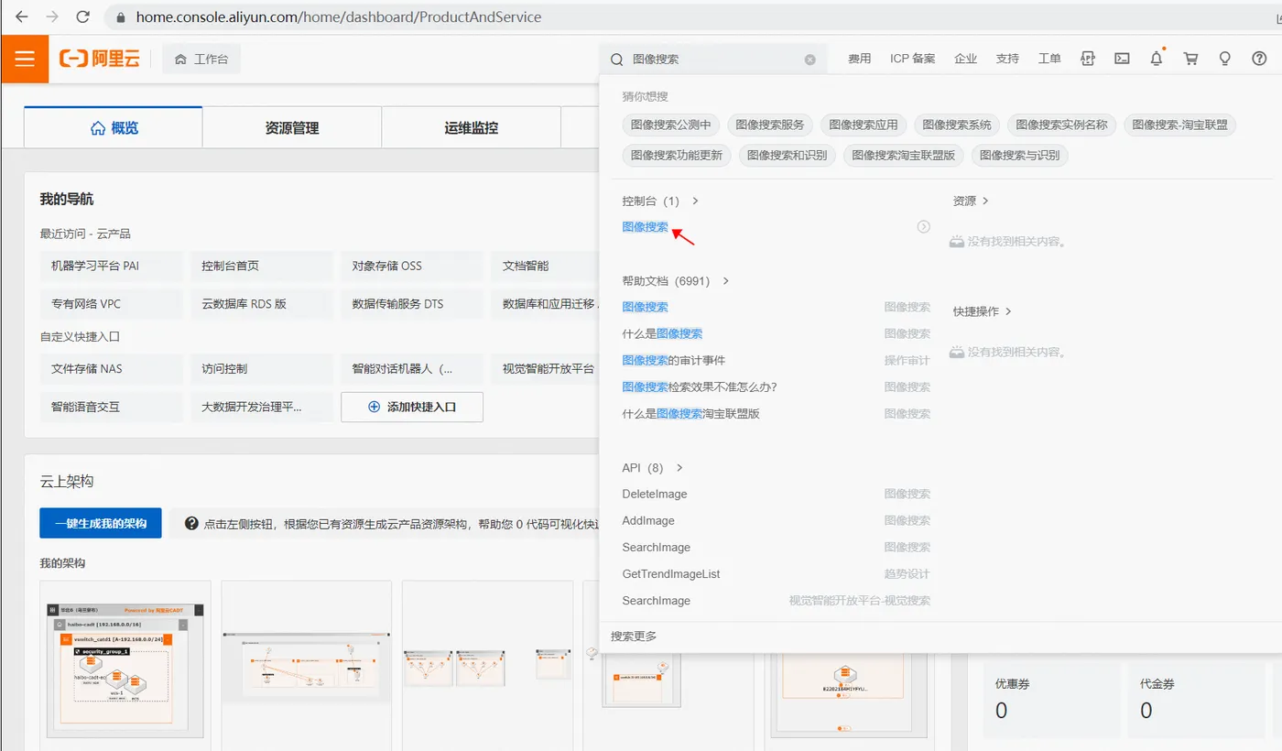Open the shopping cart

[1190, 59]
